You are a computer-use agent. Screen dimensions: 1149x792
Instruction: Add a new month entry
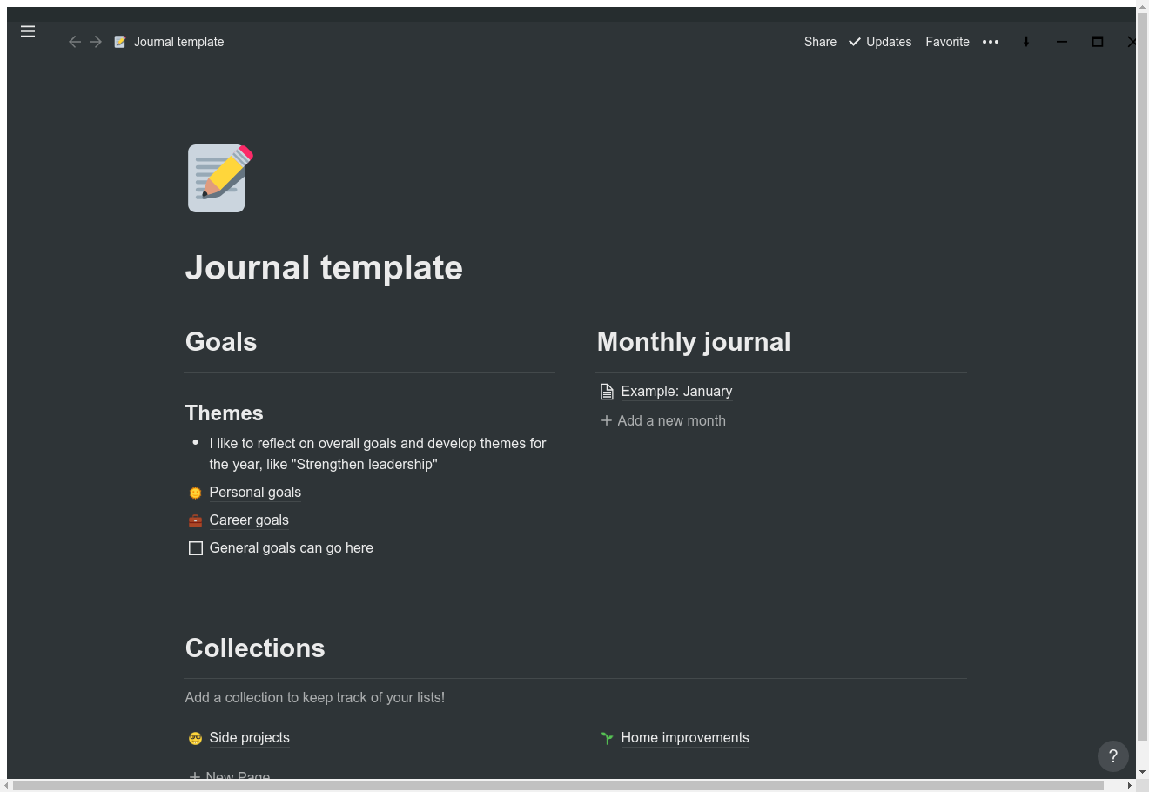[x=663, y=420]
